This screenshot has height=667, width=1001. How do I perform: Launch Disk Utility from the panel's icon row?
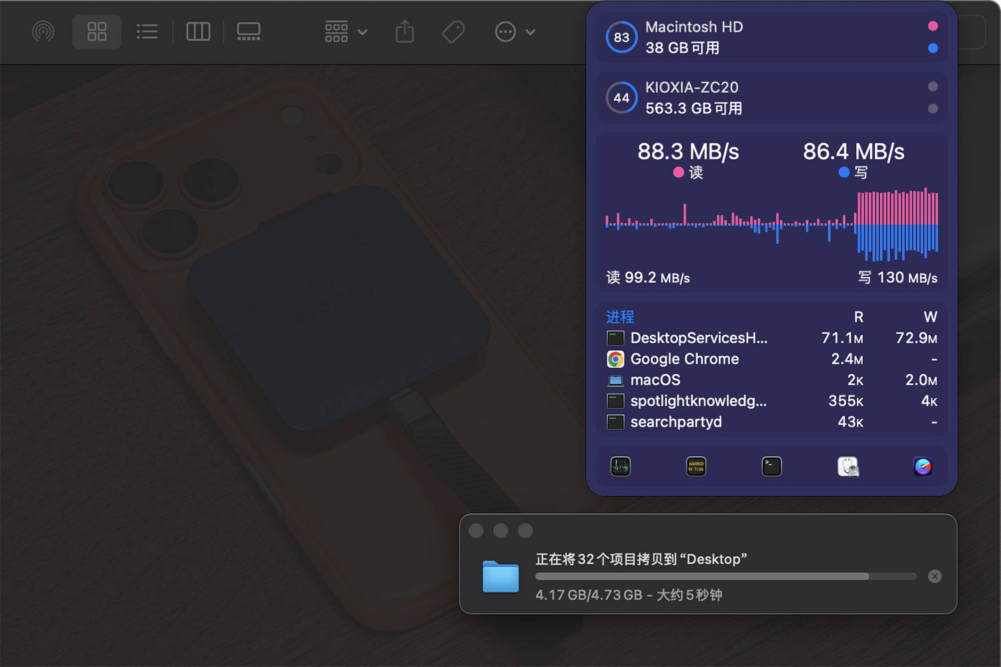[x=848, y=466]
